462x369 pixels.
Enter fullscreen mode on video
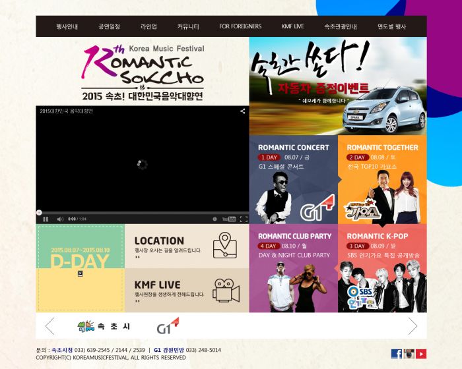[243, 219]
